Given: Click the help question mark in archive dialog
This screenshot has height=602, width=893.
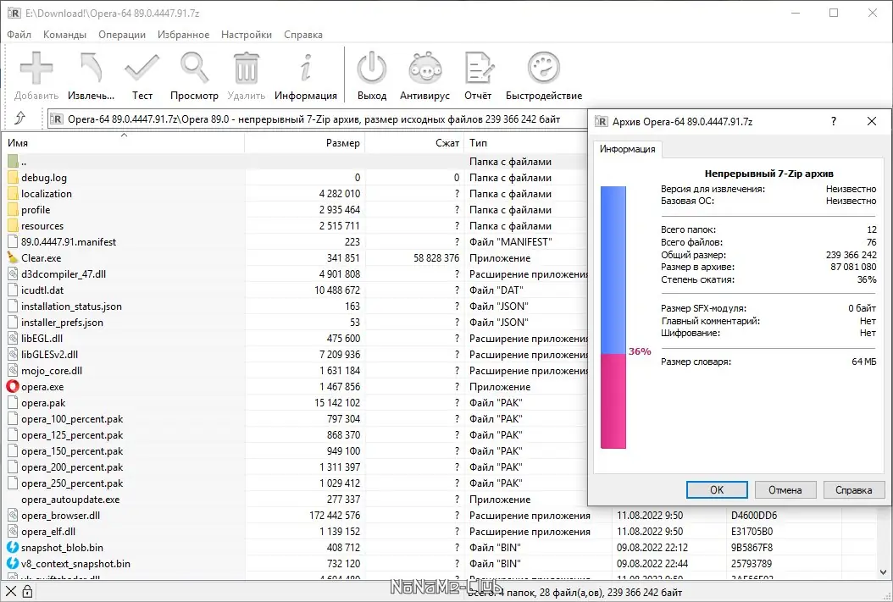Looking at the screenshot, I should [x=833, y=121].
